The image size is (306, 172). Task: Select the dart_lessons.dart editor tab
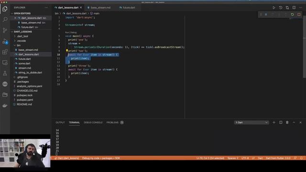click(x=68, y=8)
